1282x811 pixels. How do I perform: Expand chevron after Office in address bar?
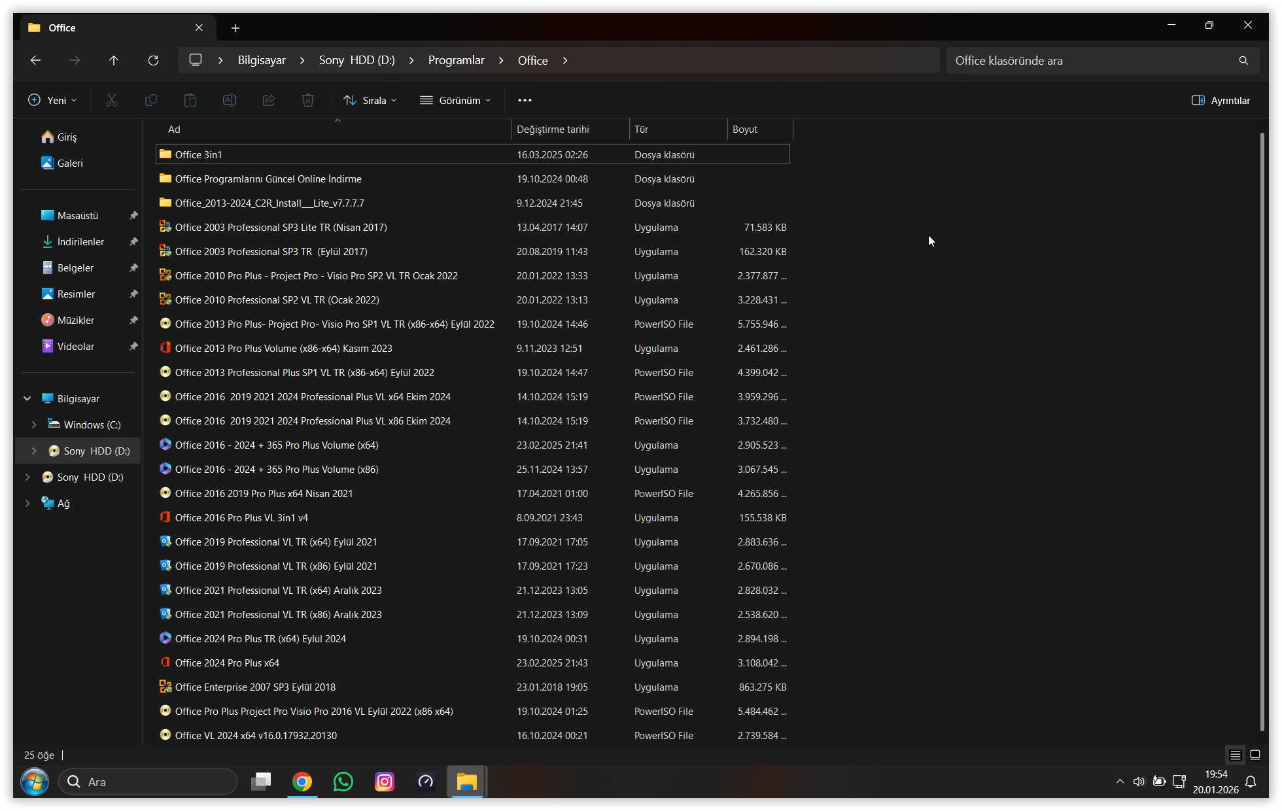coord(565,60)
